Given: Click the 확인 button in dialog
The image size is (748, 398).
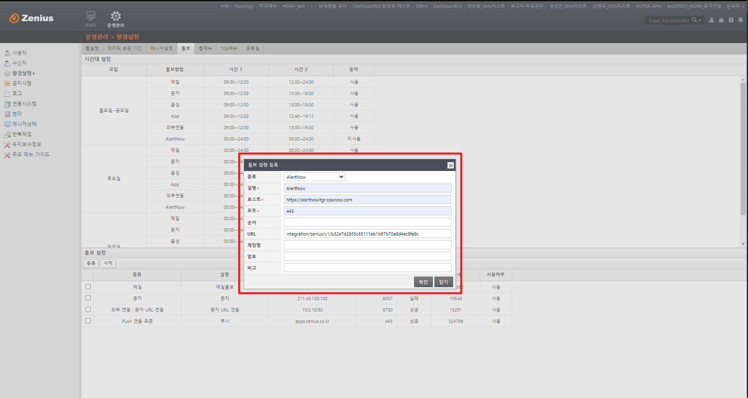Looking at the screenshot, I should [423, 282].
